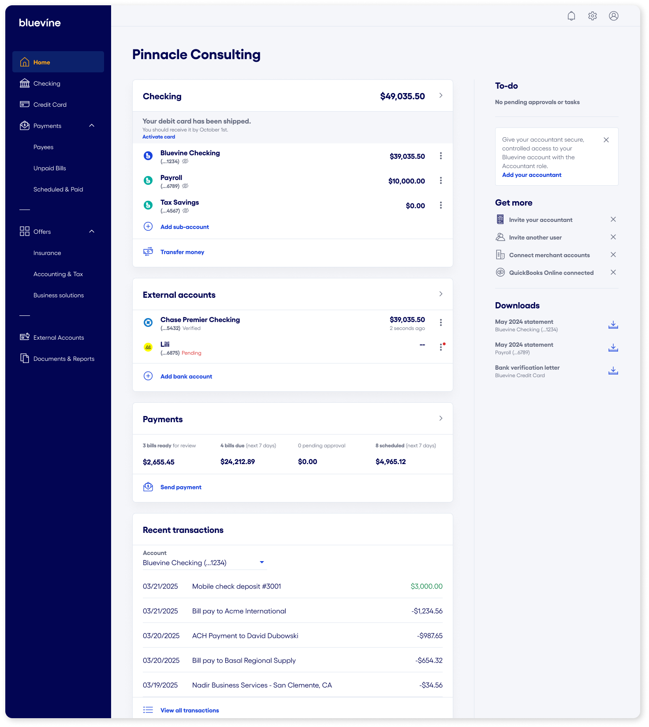This screenshot has height=727, width=649.
Task: Reveal the Payroll account number
Action: [186, 186]
